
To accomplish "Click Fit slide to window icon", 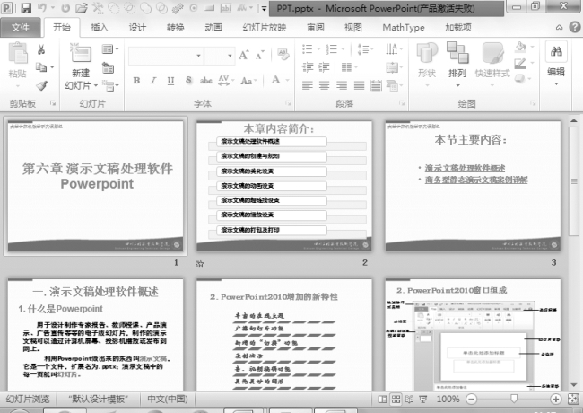I will point(573,400).
